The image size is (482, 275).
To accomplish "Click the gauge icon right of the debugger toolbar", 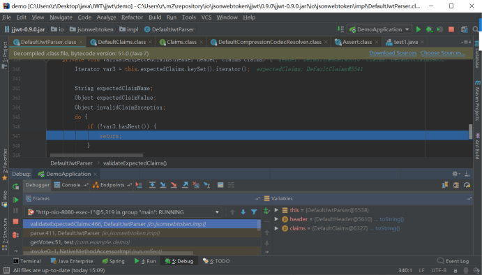I will (x=467, y=185).
